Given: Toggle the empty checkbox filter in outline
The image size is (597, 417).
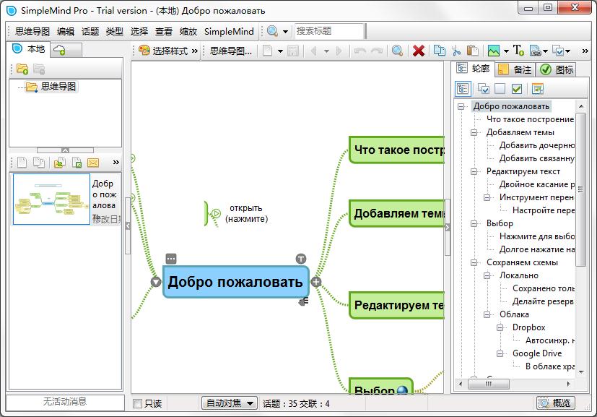Looking at the screenshot, I should [x=500, y=89].
